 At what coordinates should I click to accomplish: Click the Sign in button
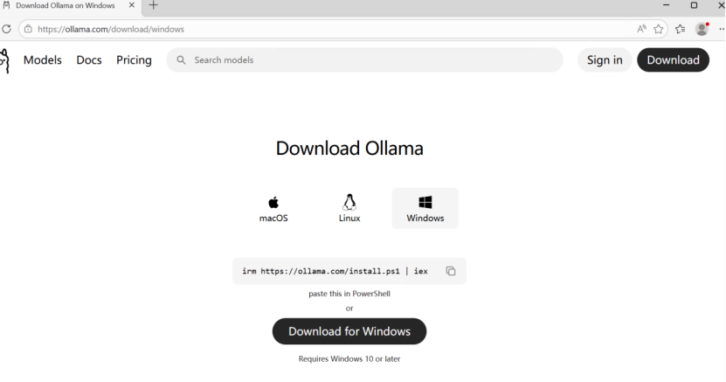(605, 60)
